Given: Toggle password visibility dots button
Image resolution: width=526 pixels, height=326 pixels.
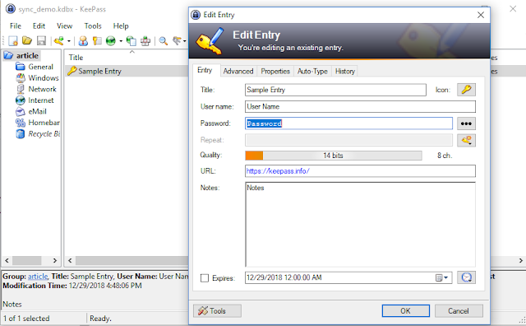Looking at the screenshot, I should (x=466, y=123).
